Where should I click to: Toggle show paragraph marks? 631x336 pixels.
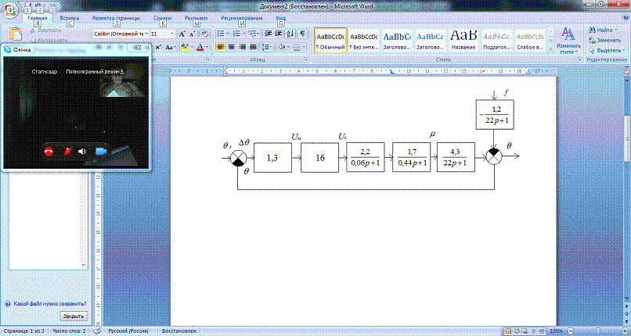(x=303, y=34)
